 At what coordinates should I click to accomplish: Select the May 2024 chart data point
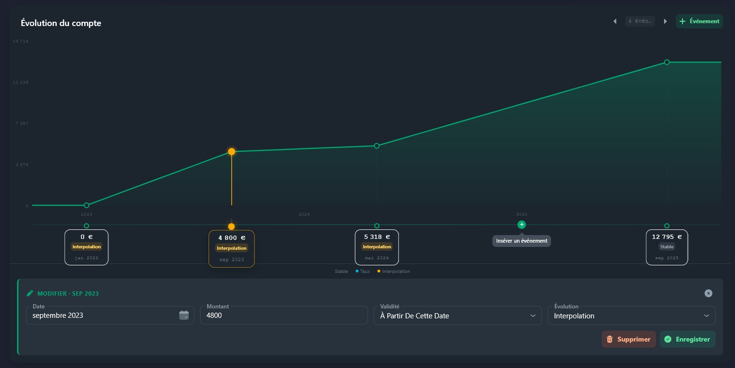pyautogui.click(x=376, y=146)
